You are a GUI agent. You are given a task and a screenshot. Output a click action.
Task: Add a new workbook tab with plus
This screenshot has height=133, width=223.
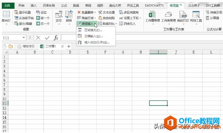click(69, 46)
